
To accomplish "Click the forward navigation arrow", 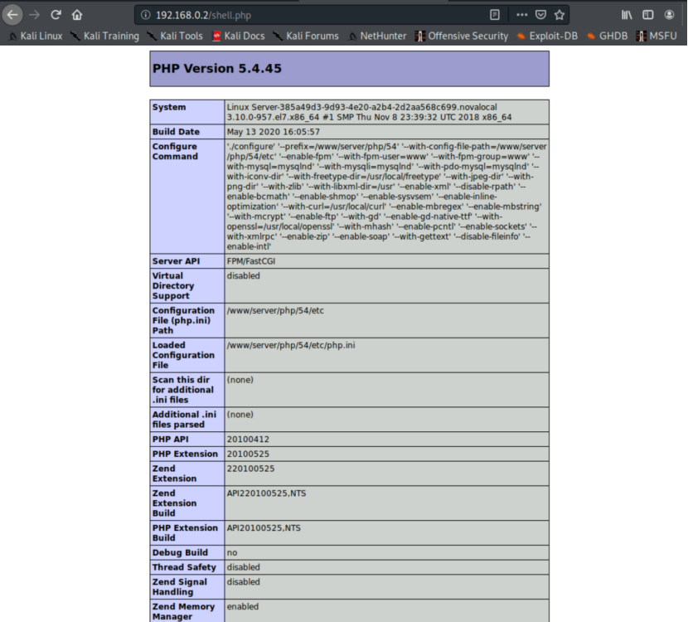I will (33, 14).
